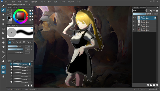Click the black foreground color swatch
The image size is (160, 91).
tap(9, 18)
